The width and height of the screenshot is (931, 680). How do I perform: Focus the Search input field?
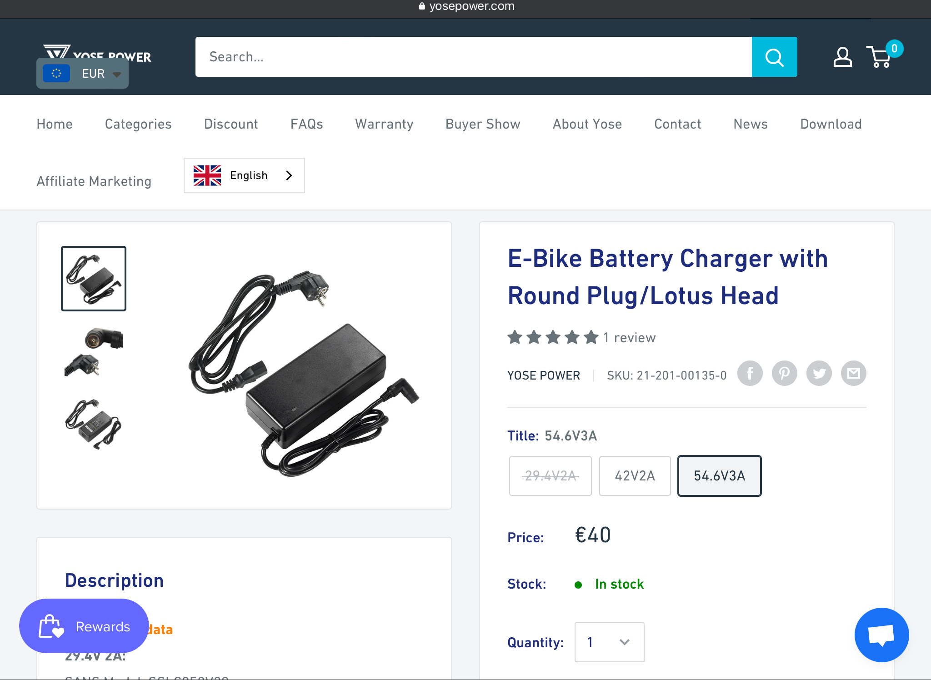click(x=473, y=57)
